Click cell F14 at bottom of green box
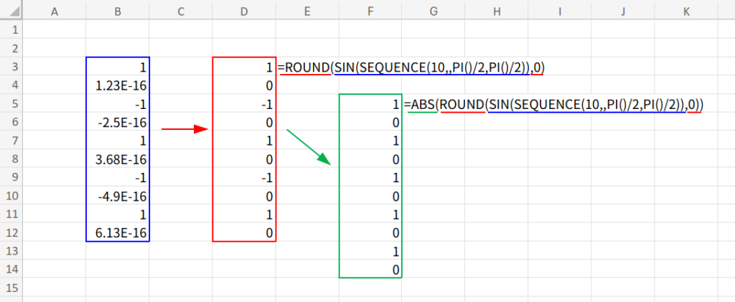The width and height of the screenshot is (735, 302). tap(370, 269)
